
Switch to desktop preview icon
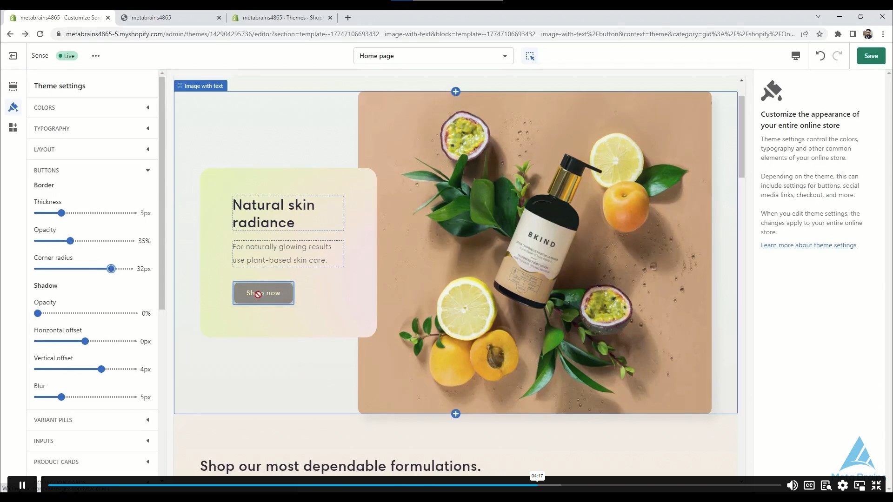pos(796,56)
